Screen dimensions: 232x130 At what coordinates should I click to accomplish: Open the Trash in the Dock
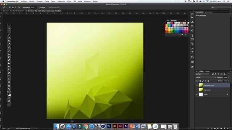(175, 126)
